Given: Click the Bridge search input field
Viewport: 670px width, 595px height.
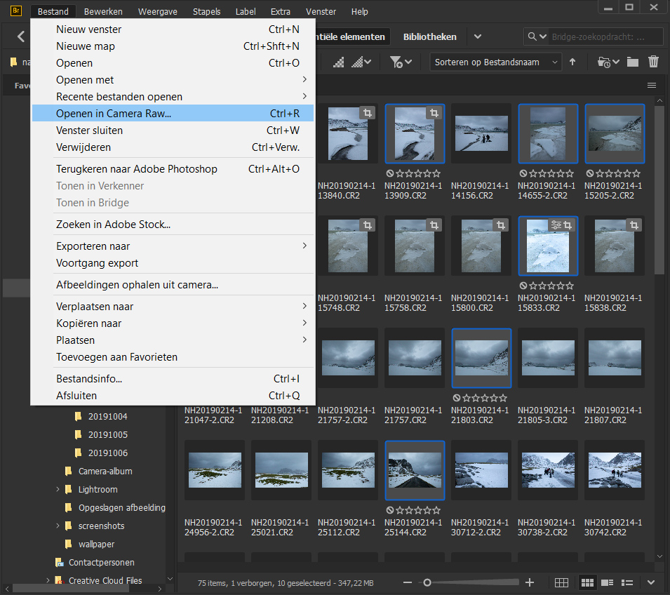Looking at the screenshot, I should pos(605,36).
